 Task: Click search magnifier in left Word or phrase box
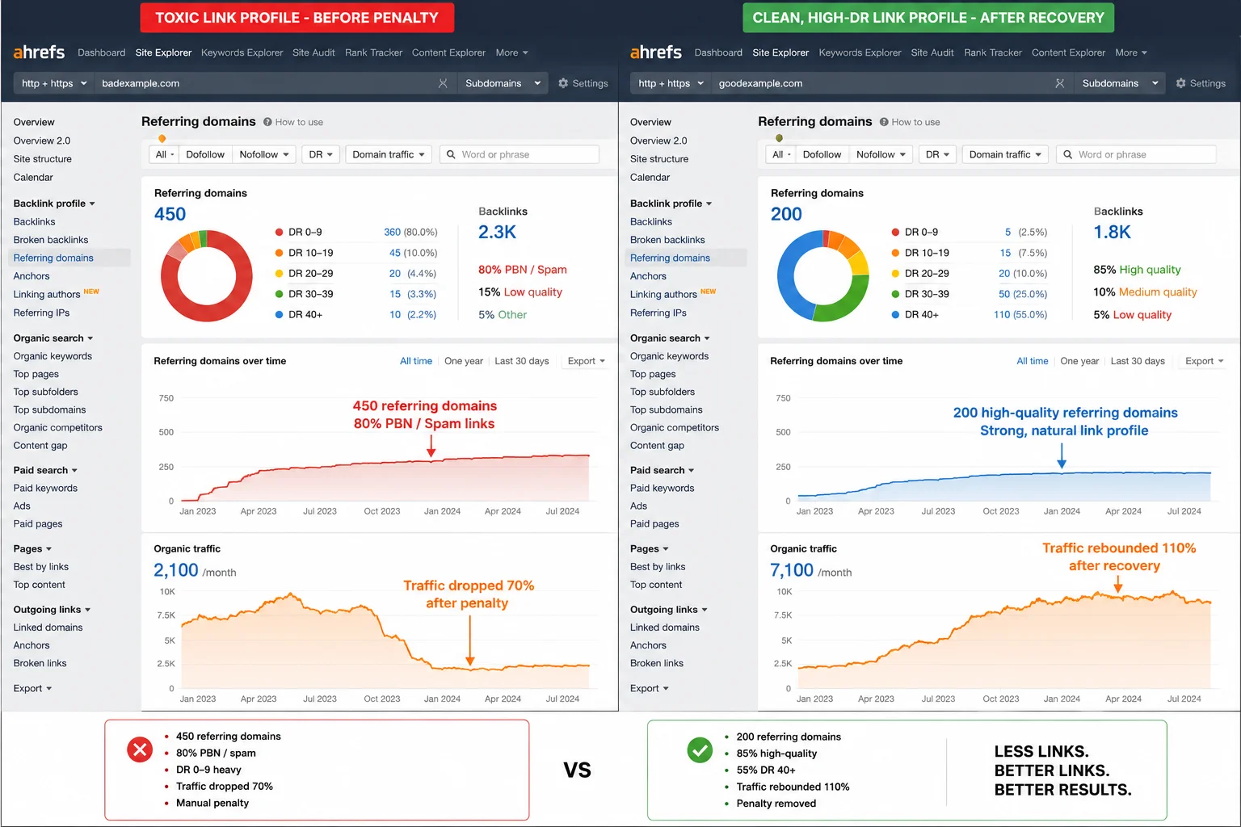tap(451, 154)
